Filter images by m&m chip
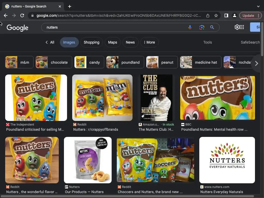Screen dimensions: 264x198 [19, 62]
